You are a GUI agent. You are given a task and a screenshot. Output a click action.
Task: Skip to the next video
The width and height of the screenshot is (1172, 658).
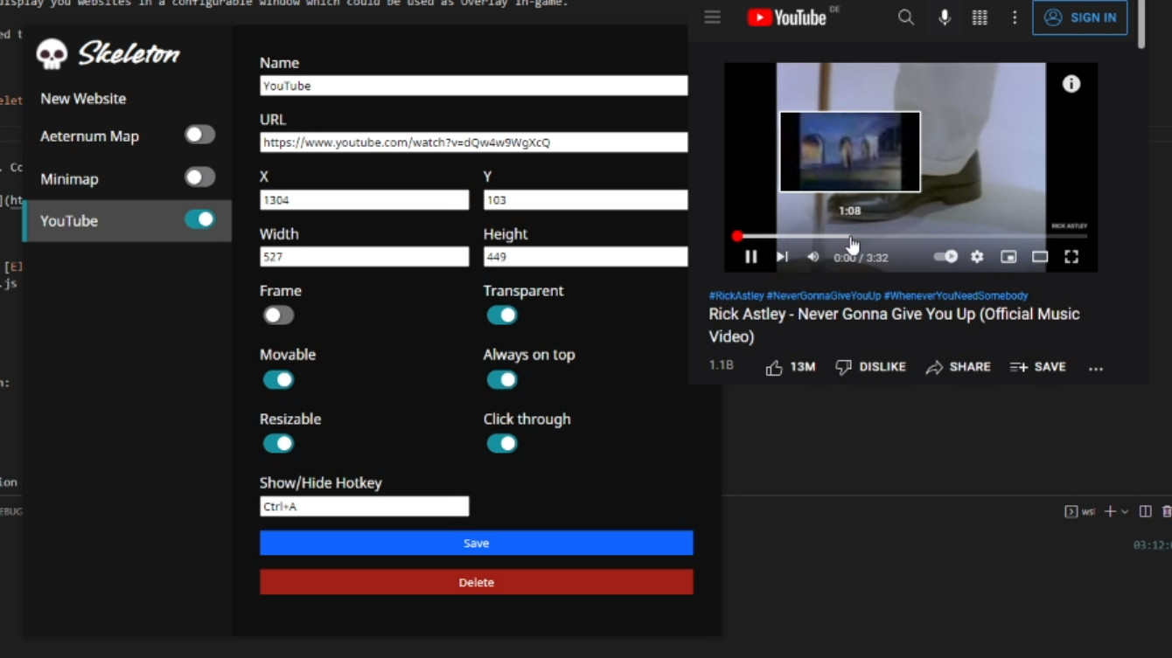[x=782, y=257]
